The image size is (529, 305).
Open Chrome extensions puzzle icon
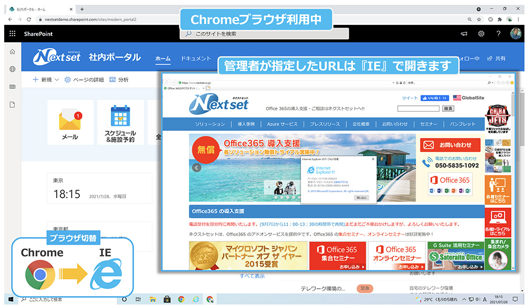click(x=500, y=20)
